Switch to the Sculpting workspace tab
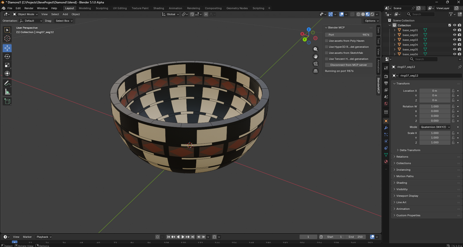Screen dimensions: 463x247 point(102,8)
